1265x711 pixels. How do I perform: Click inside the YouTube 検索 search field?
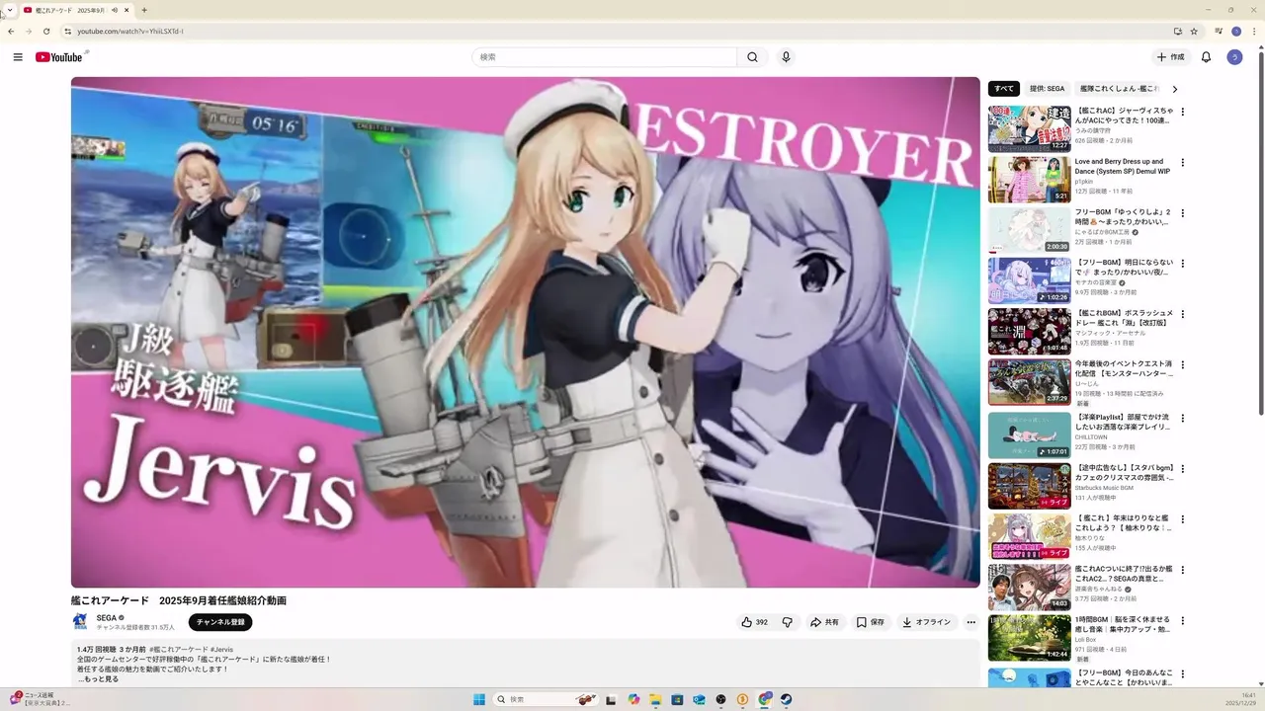click(604, 57)
